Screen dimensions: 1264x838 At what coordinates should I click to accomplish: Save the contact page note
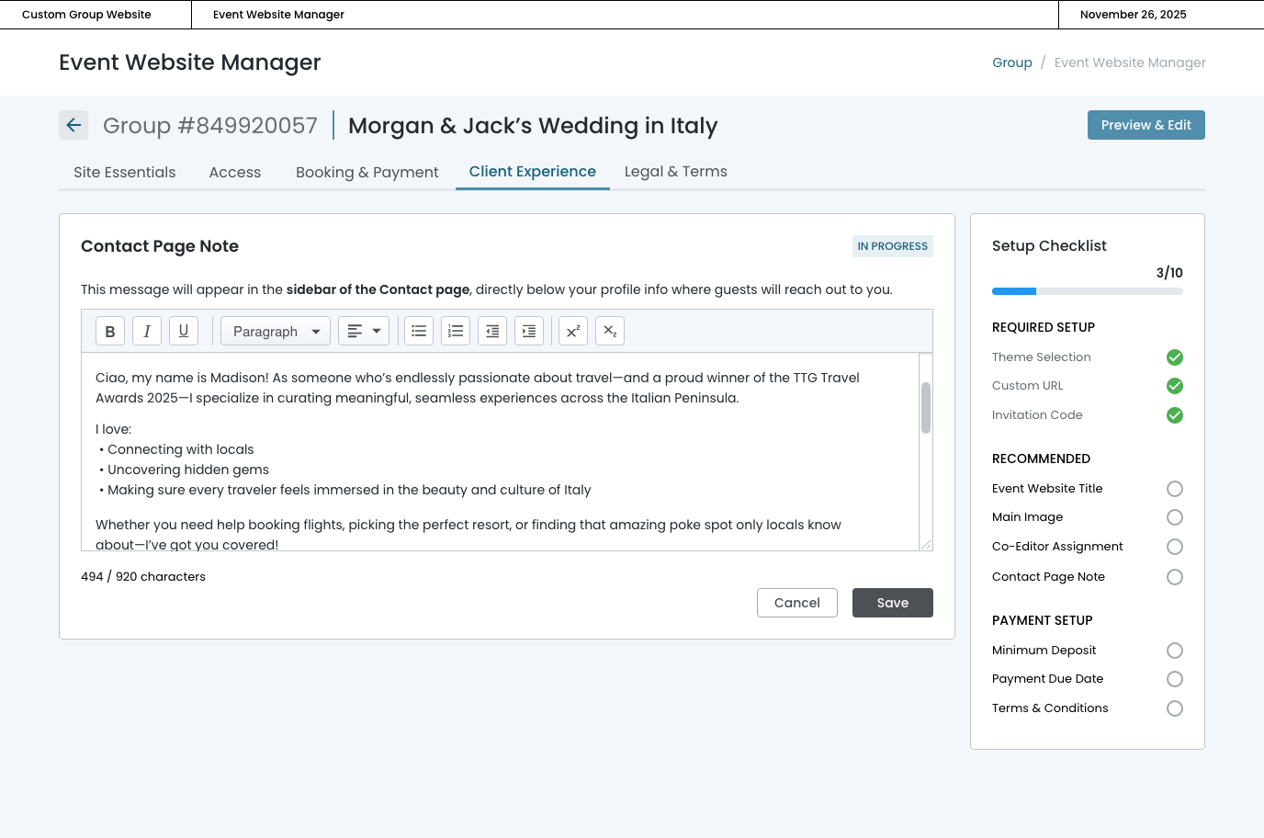(x=892, y=603)
